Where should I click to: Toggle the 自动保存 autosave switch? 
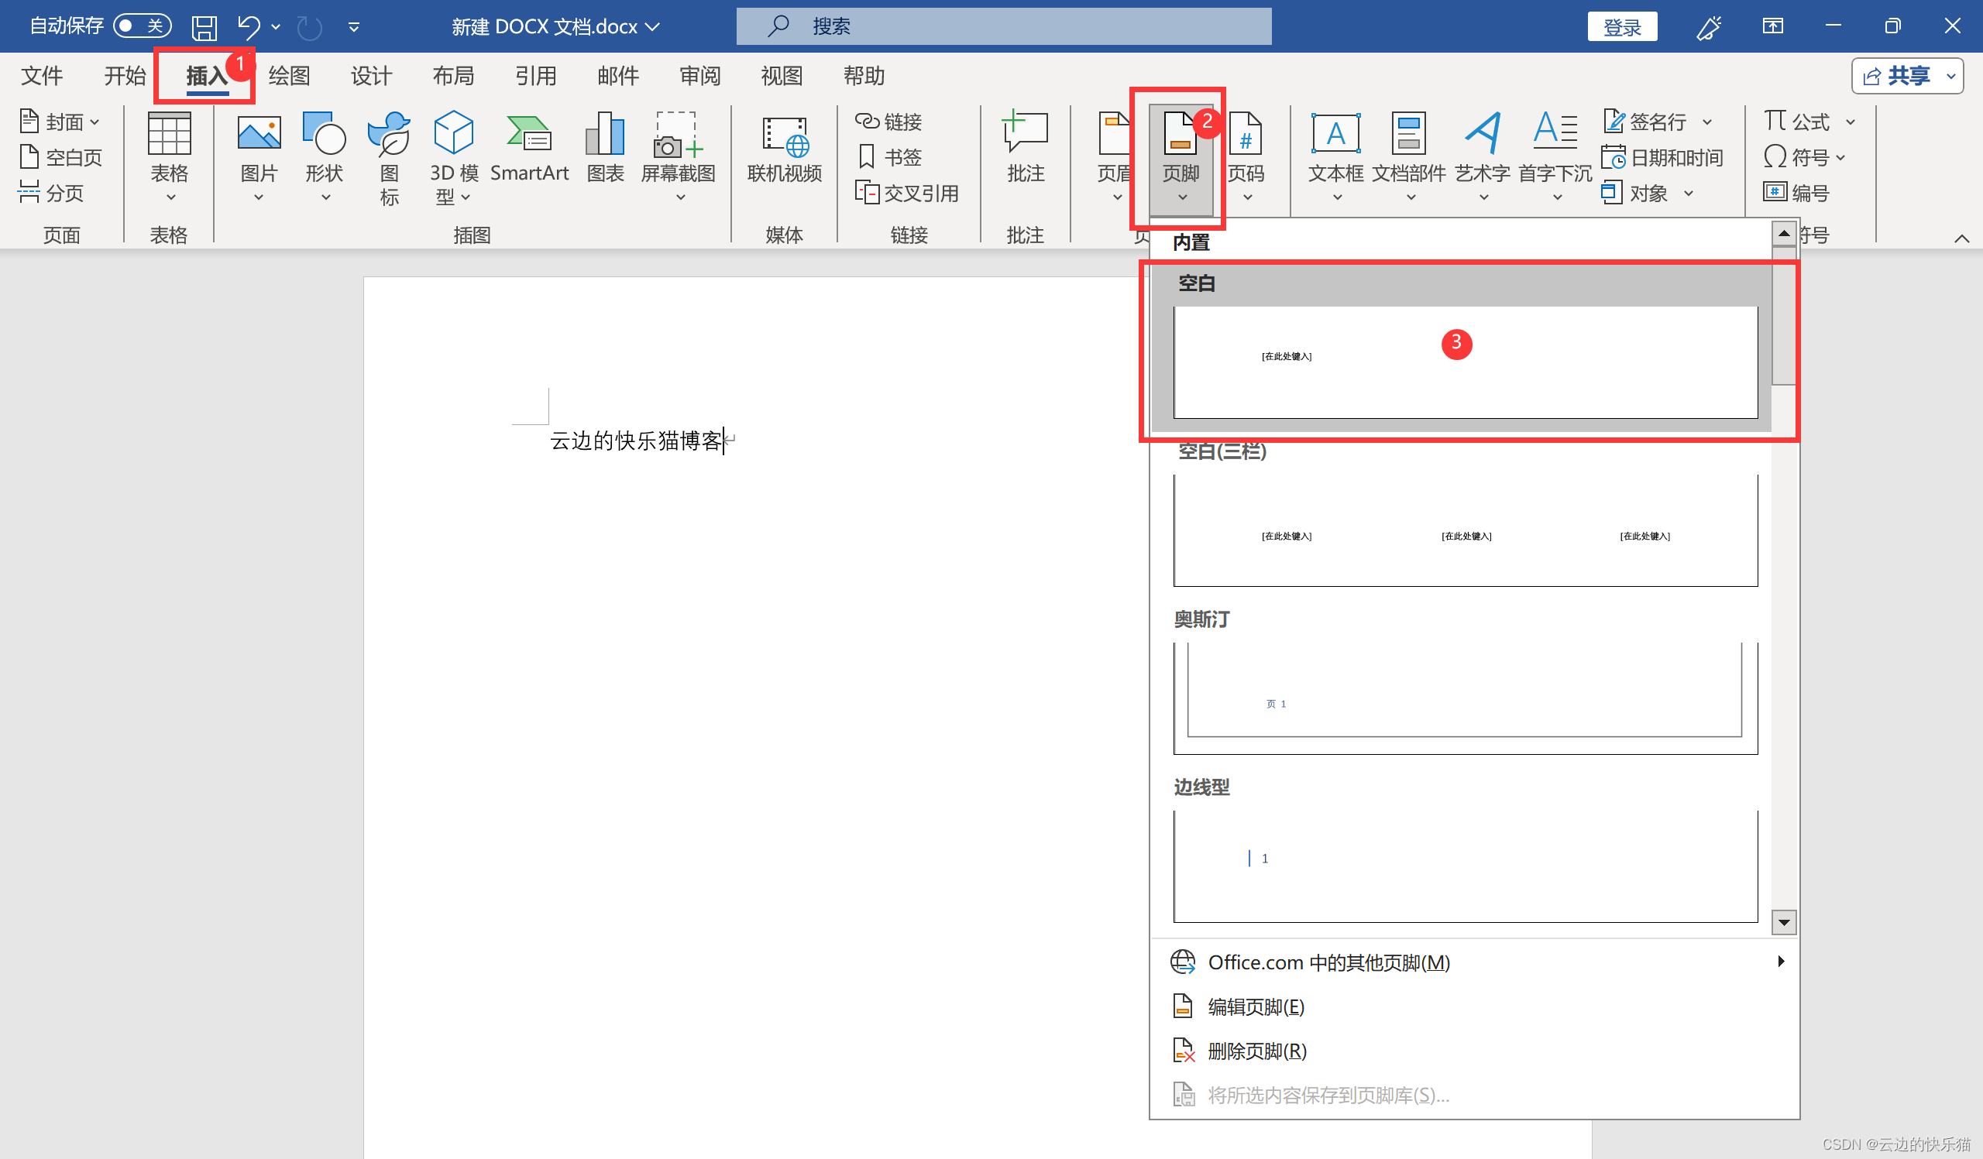click(142, 26)
